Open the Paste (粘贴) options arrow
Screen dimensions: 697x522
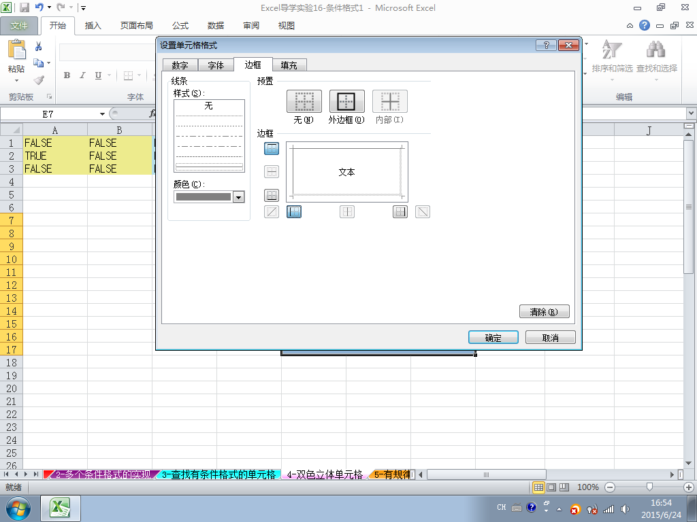pyautogui.click(x=16, y=80)
